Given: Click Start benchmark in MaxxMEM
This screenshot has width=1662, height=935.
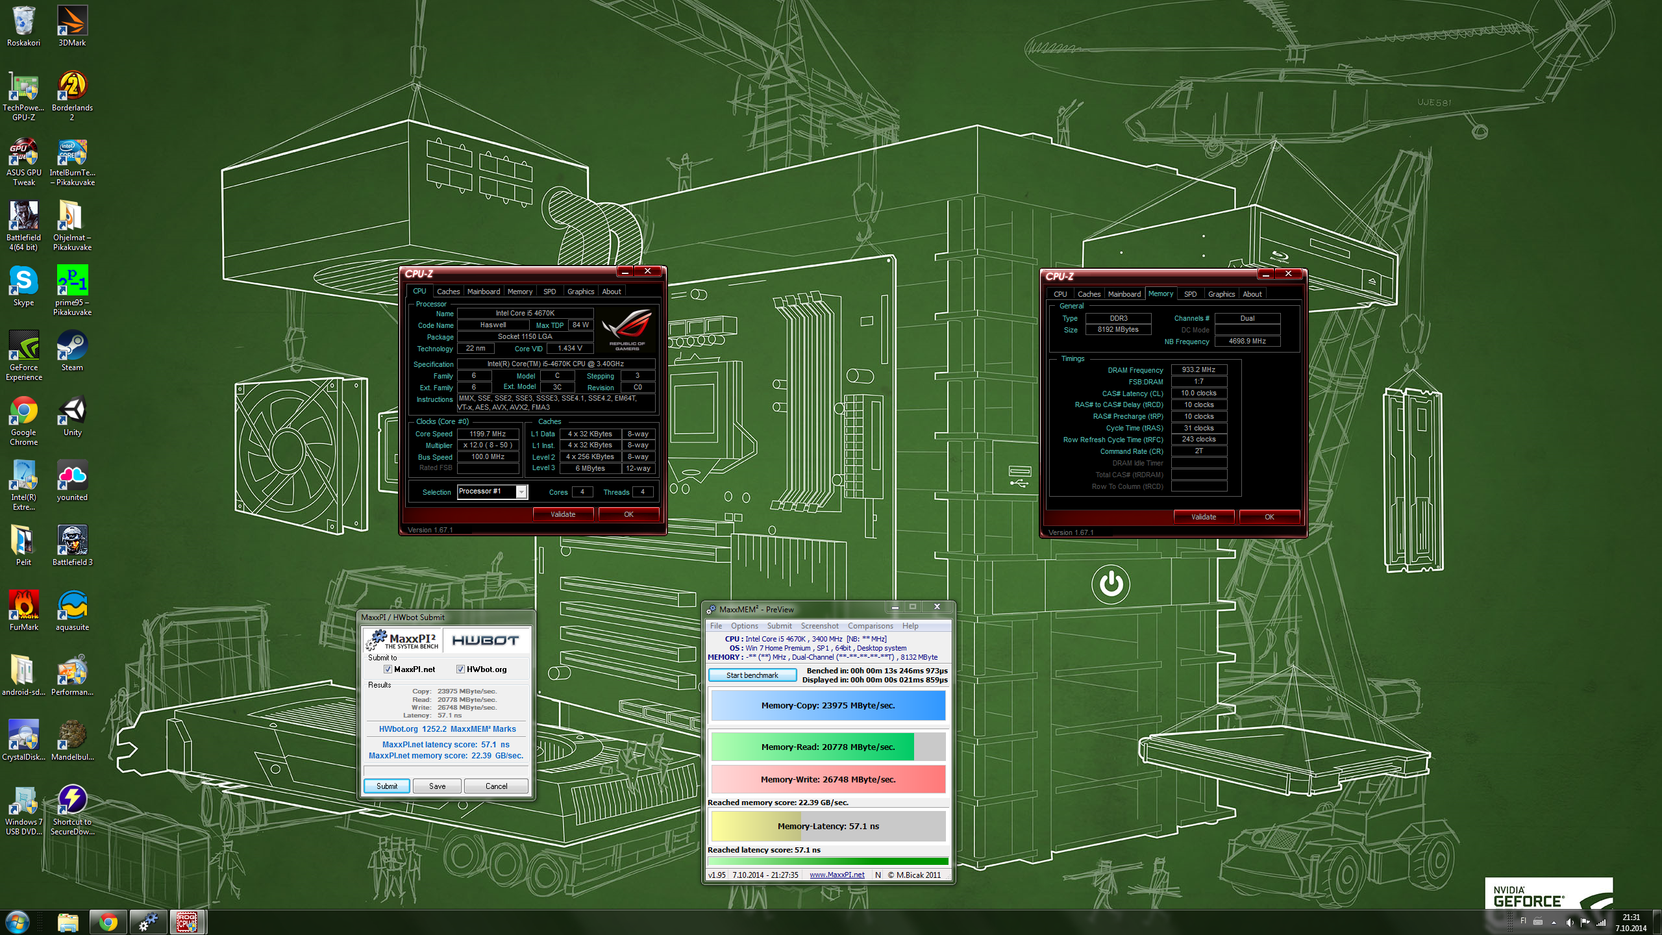Looking at the screenshot, I should tap(752, 675).
